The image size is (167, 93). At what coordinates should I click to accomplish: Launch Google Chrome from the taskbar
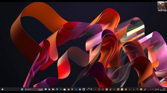pyautogui.click(x=68, y=89)
